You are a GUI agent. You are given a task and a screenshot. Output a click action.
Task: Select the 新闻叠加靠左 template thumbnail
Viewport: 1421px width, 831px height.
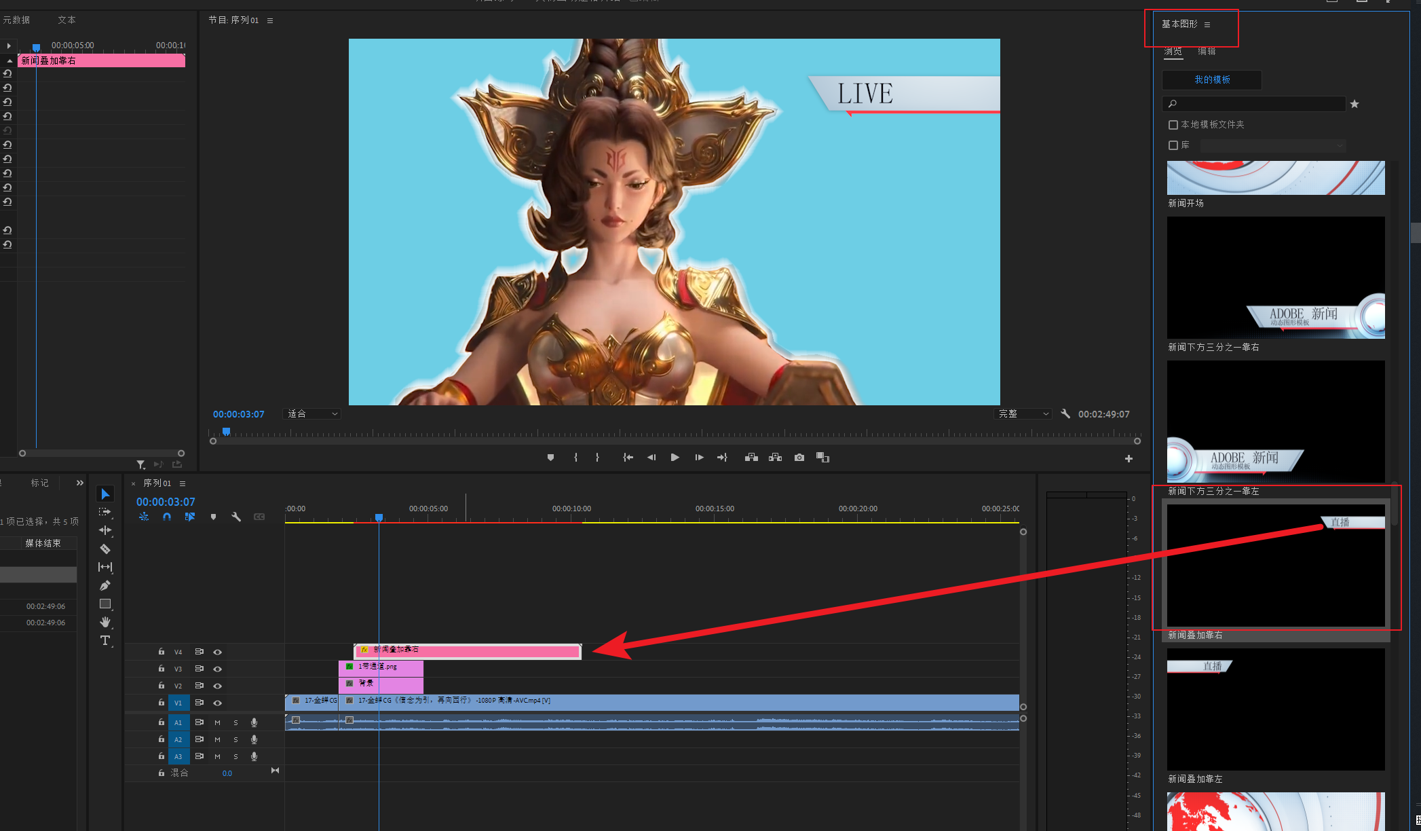click(x=1276, y=709)
